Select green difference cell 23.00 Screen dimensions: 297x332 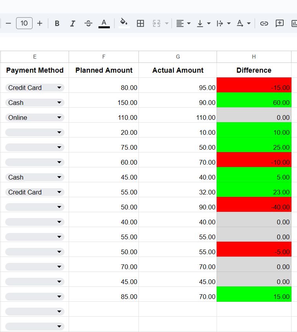(254, 190)
